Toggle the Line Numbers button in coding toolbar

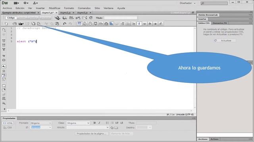pyautogui.click(x=4, y=67)
